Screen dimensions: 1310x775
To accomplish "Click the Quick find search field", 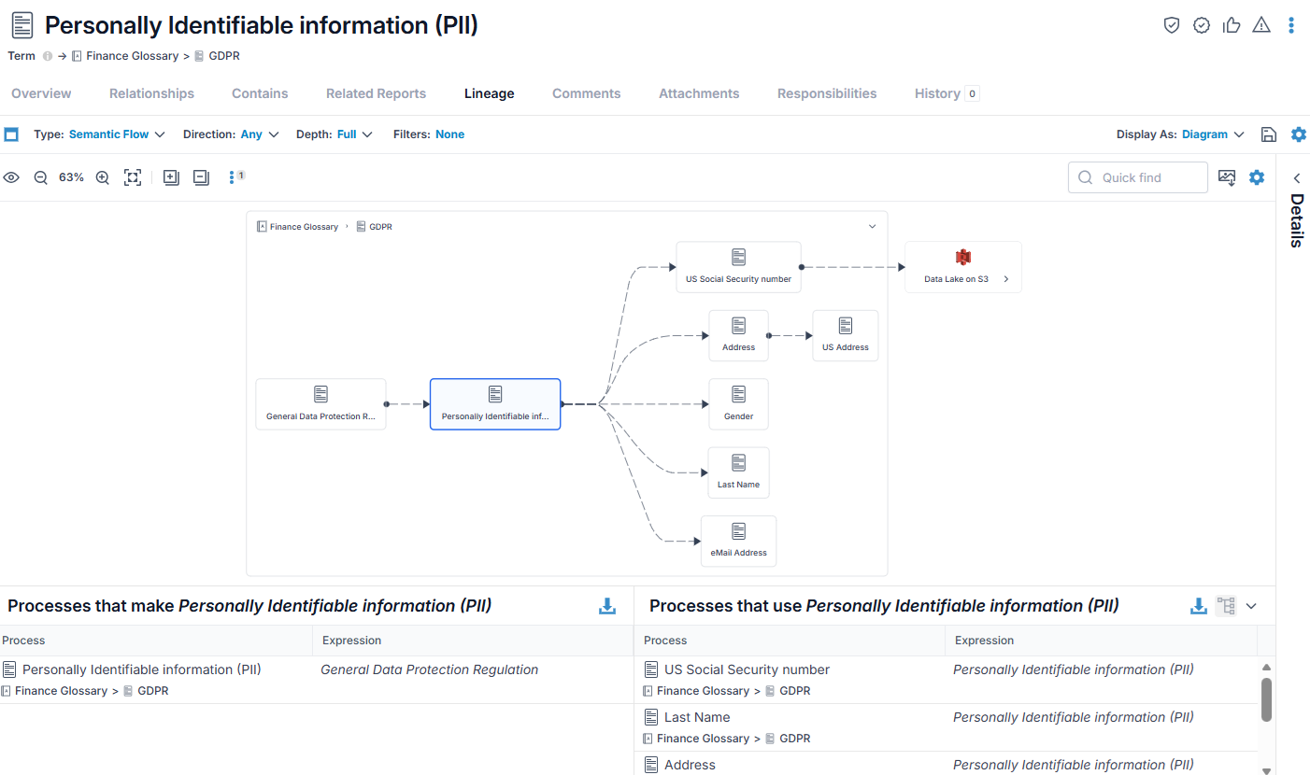I will coord(1137,177).
